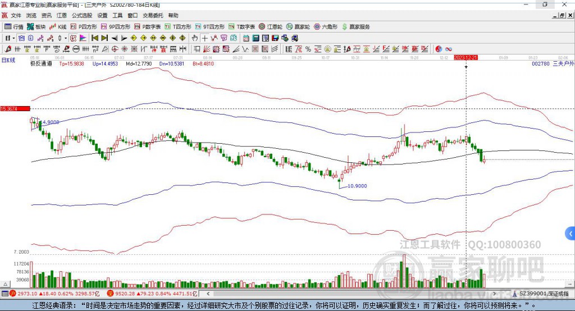Open the 窗口 menu
Image resolution: width=575 pixels, height=311 pixels.
click(133, 15)
